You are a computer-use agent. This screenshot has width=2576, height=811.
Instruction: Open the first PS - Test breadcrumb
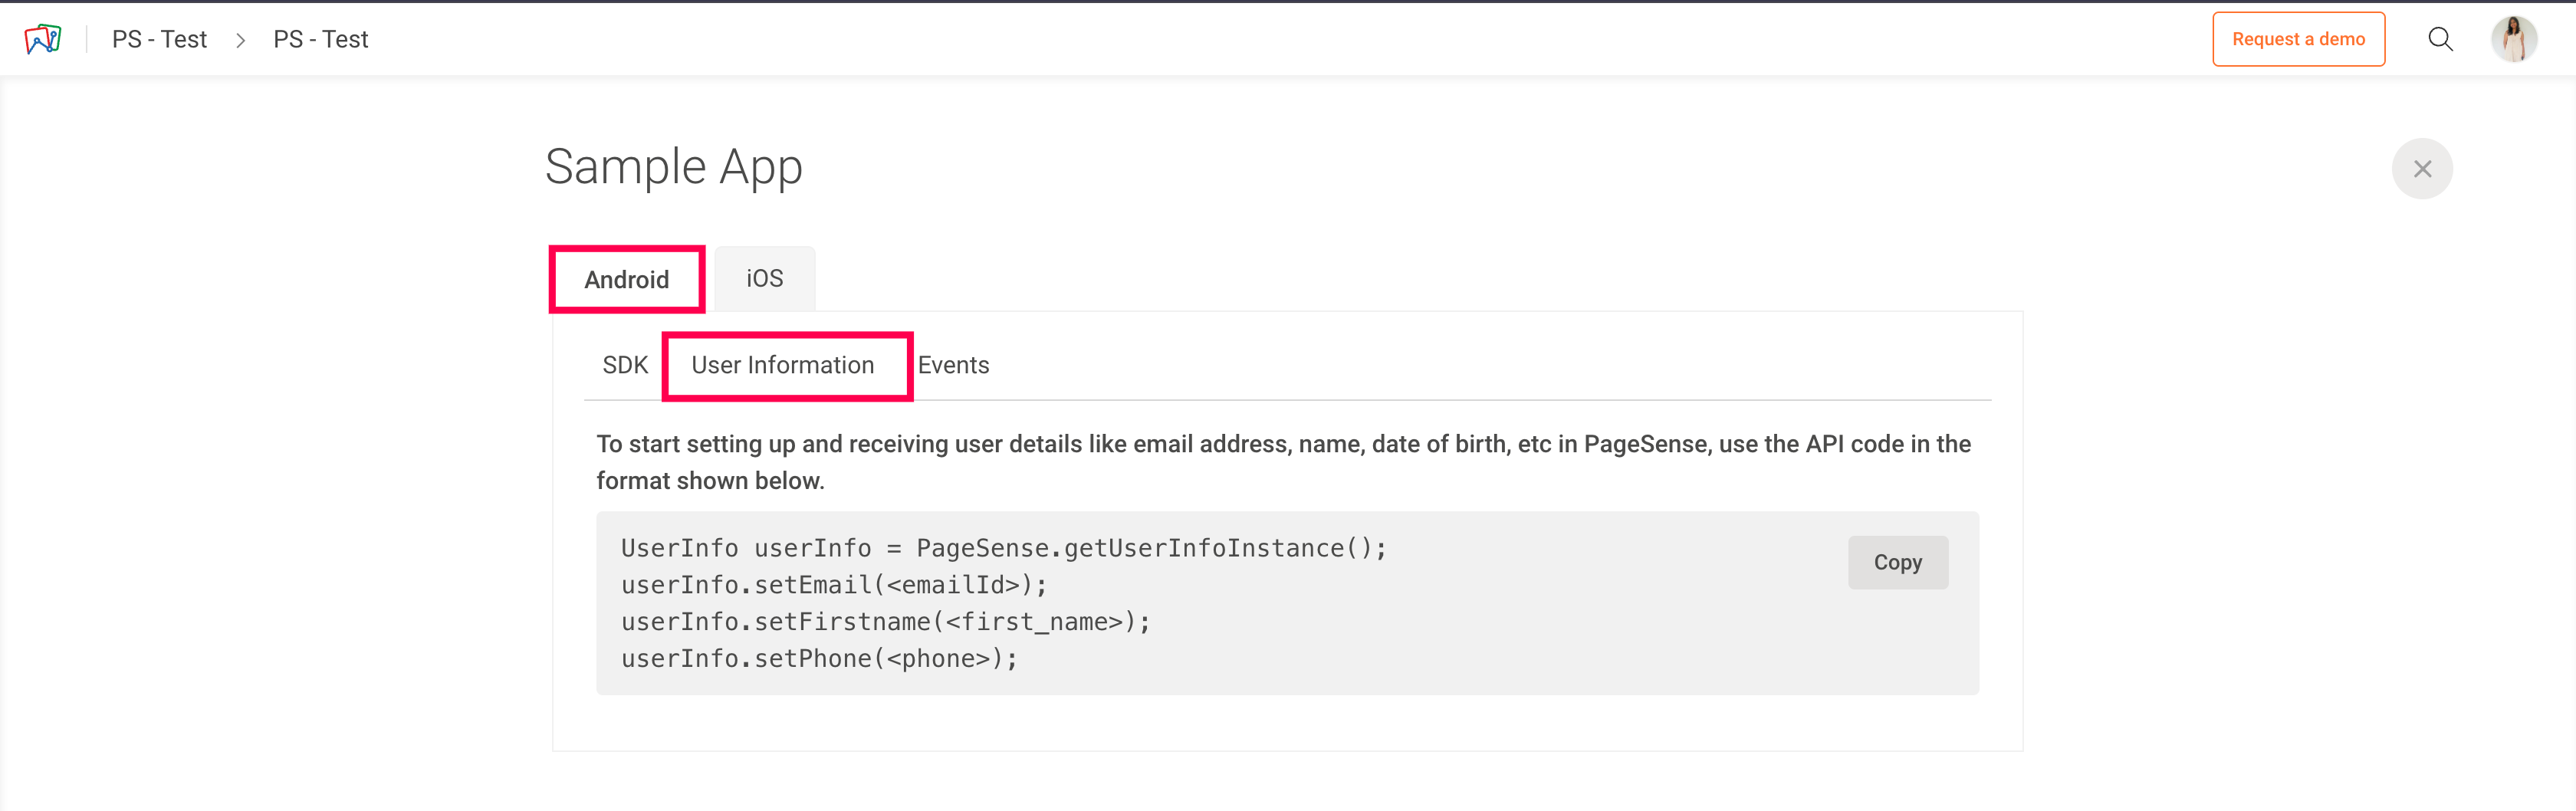[x=159, y=39]
